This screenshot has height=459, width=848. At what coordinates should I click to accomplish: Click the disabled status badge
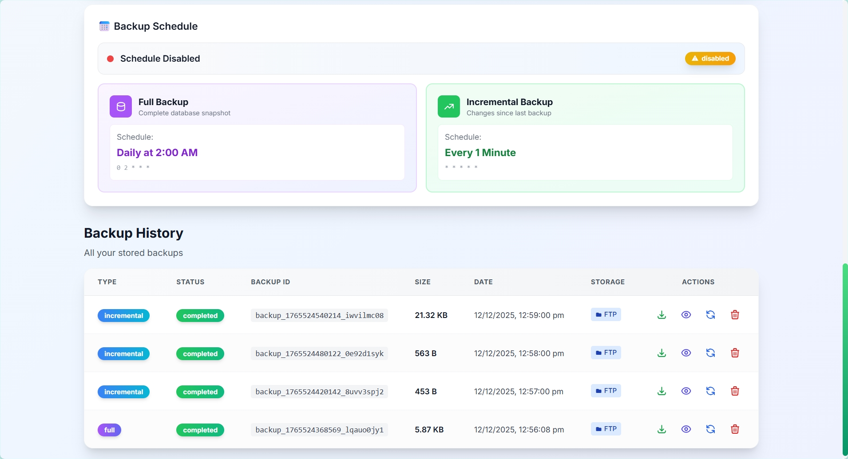click(710, 58)
